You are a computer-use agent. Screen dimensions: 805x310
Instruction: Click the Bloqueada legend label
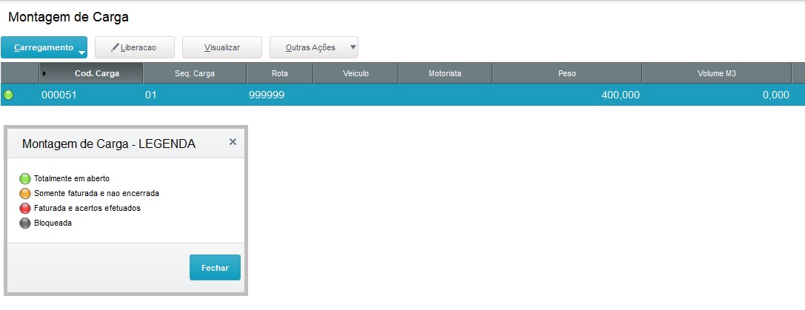pos(53,223)
